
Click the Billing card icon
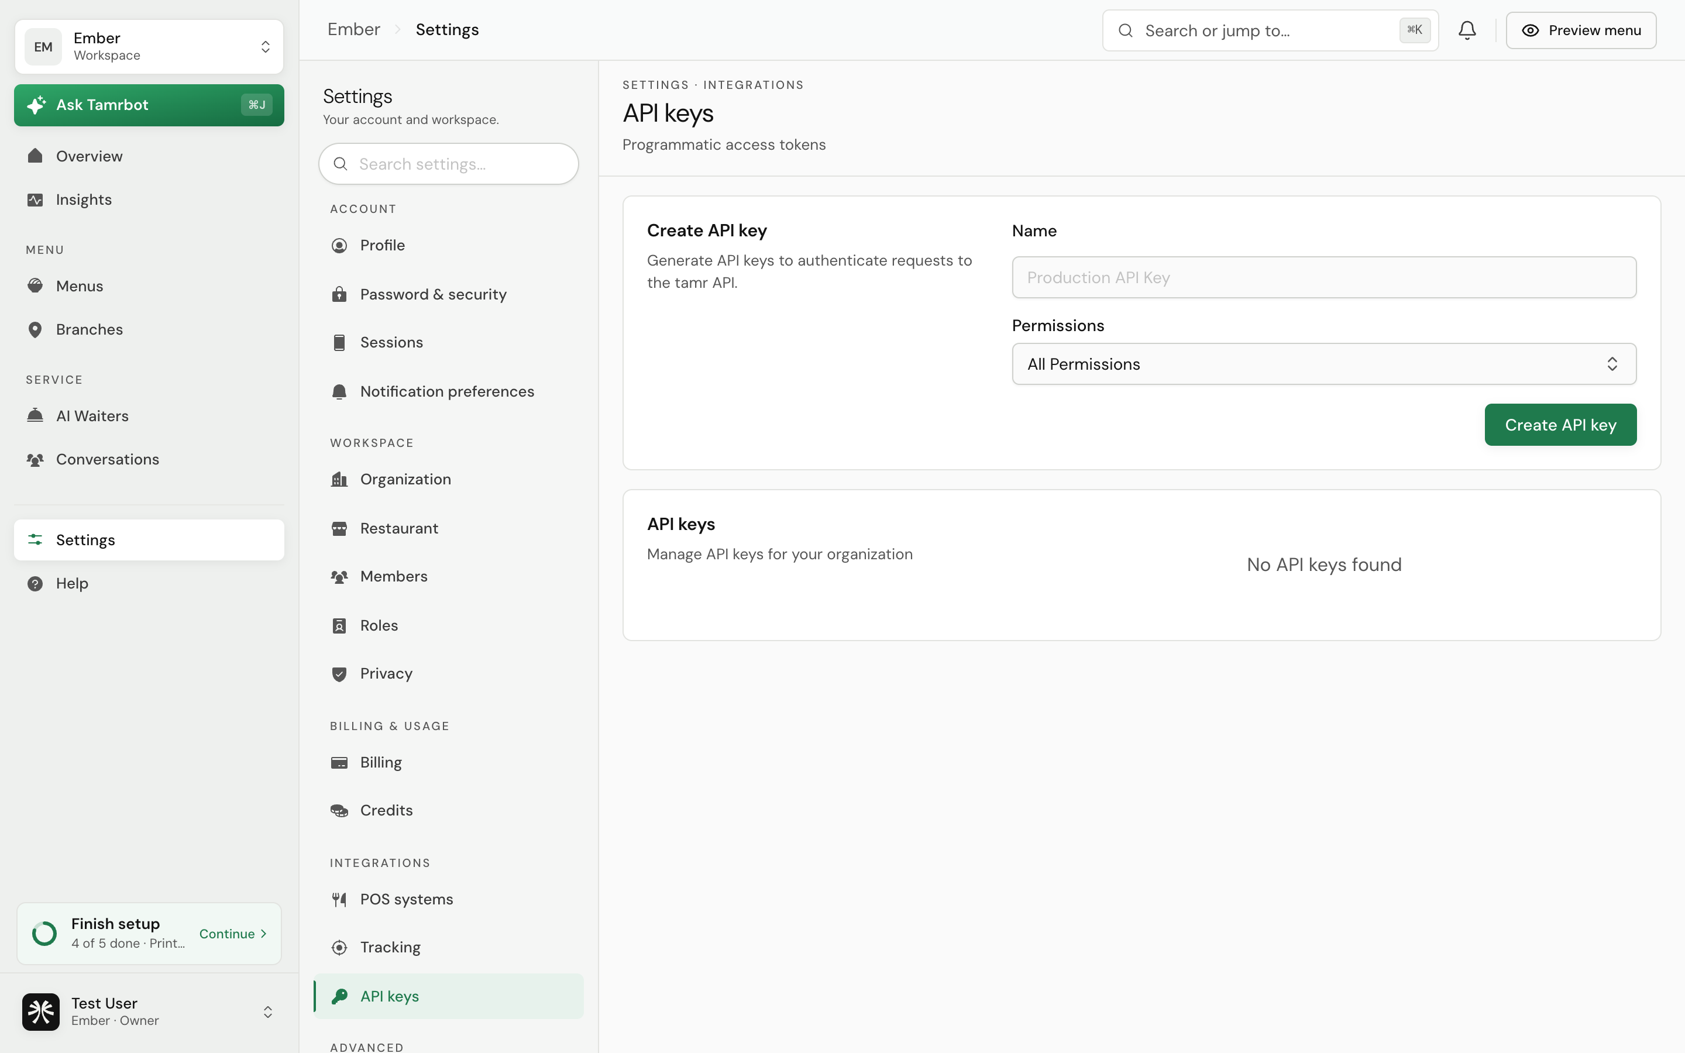pyautogui.click(x=339, y=763)
